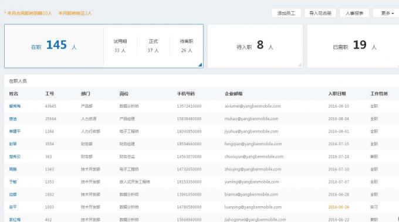The height and width of the screenshot is (222, 399).
Task: Filter by 试用期 33 人
Action: point(120,46)
